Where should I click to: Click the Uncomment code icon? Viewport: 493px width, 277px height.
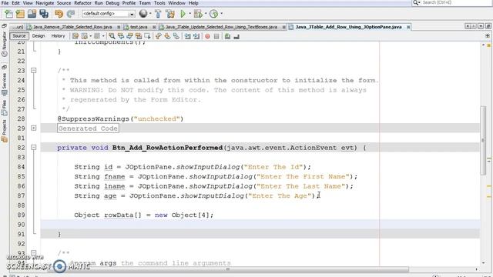point(236,36)
